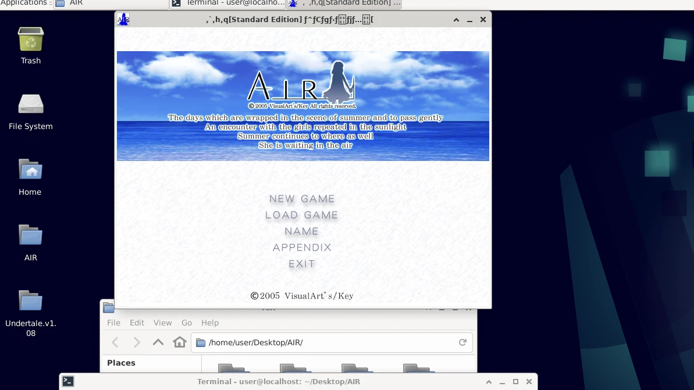The height and width of the screenshot is (390, 694).
Task: Choose LOAD GAME in the title menu
Action: [x=302, y=215]
